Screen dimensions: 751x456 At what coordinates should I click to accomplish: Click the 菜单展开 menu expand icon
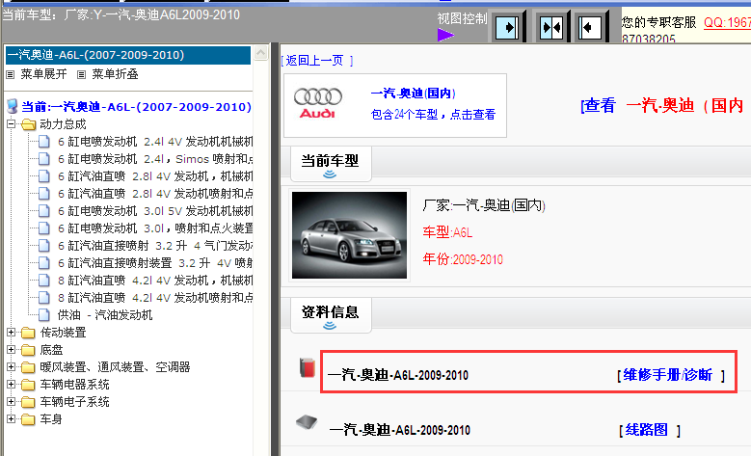10,74
